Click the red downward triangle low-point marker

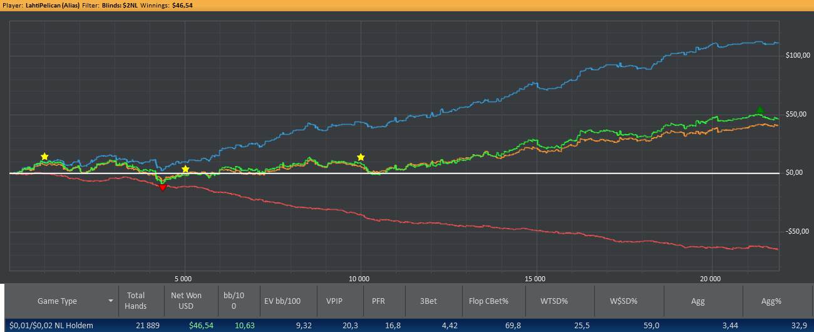point(163,187)
